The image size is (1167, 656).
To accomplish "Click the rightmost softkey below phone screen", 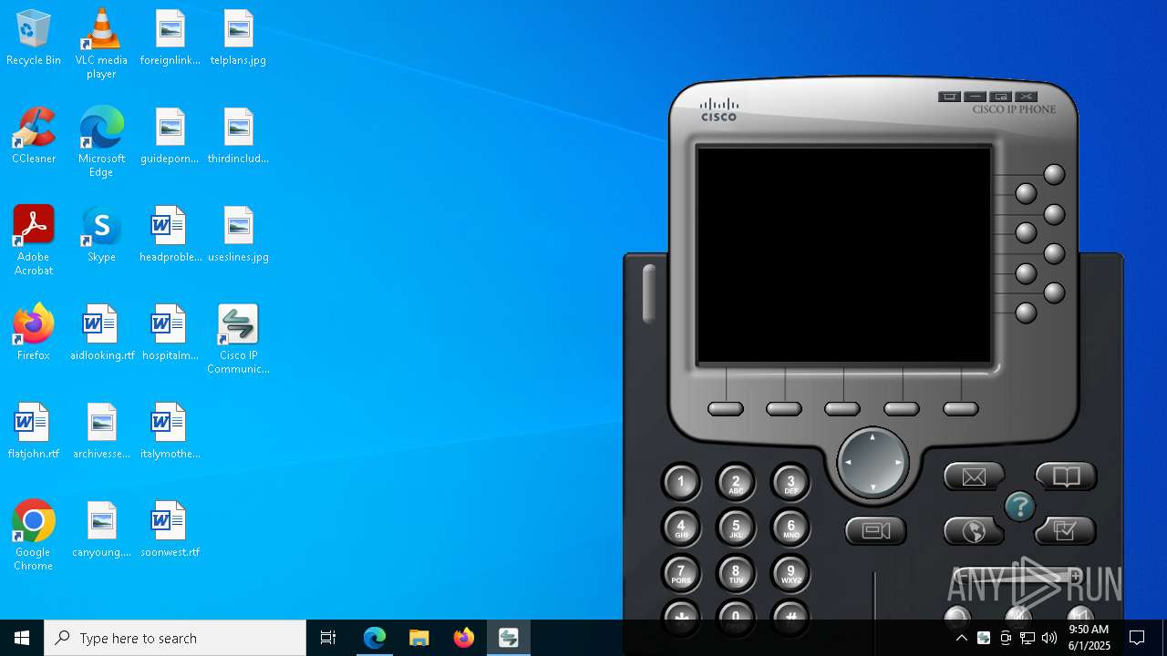I will click(961, 409).
